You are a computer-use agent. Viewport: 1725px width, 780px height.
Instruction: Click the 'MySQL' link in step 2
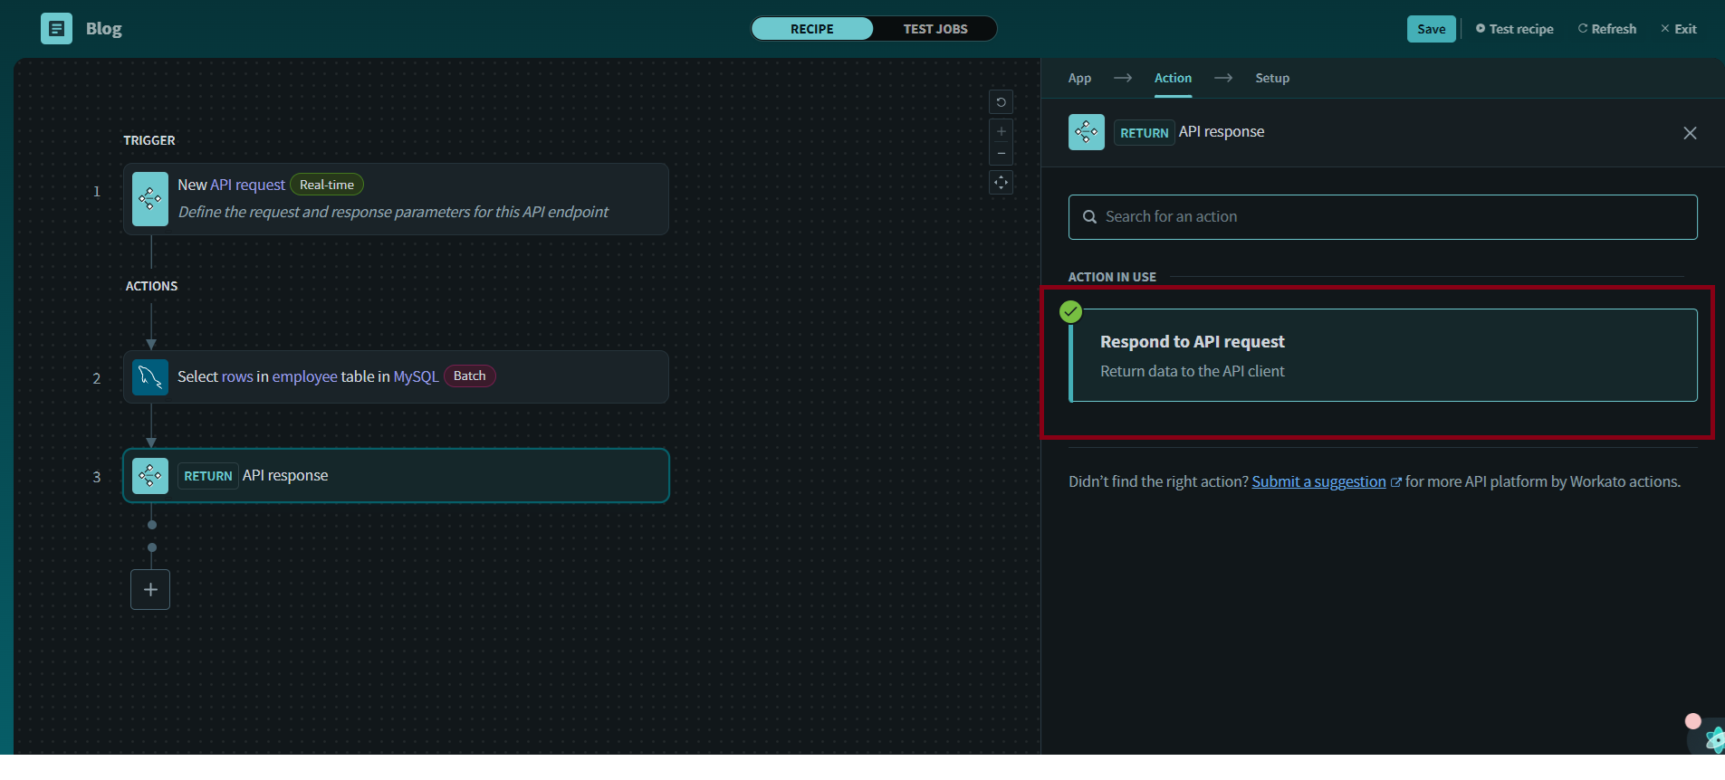click(x=416, y=376)
